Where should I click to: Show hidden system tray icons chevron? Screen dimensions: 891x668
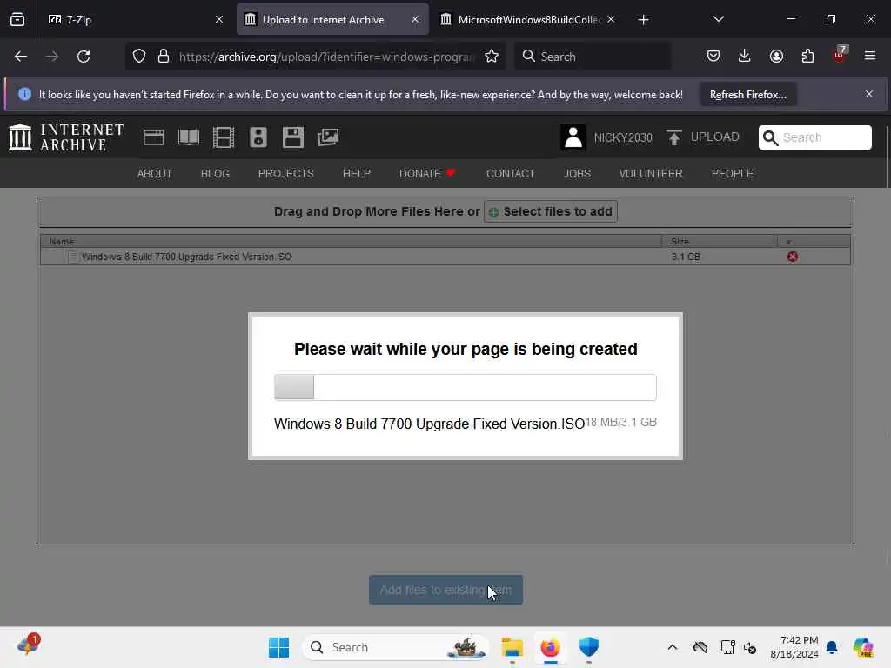click(x=673, y=647)
